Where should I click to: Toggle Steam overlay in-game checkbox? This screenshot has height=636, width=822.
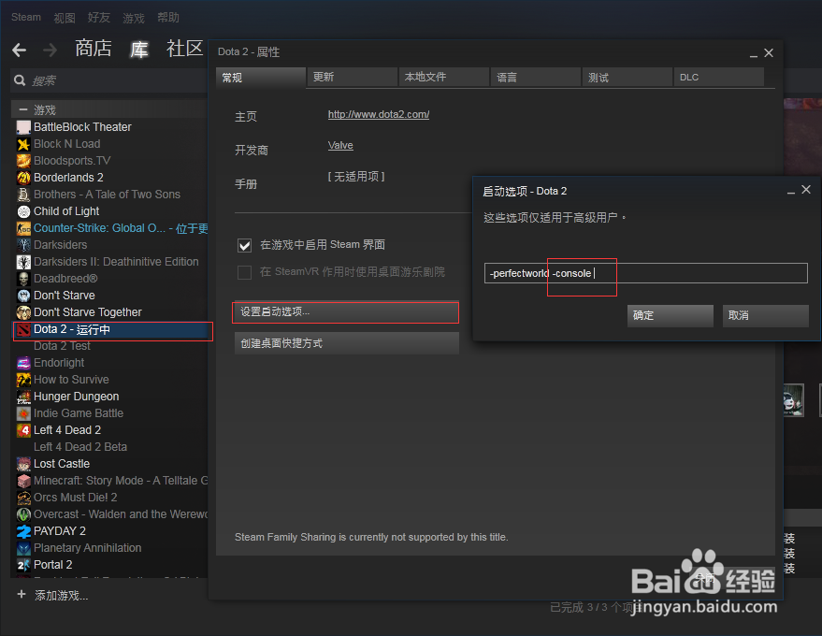click(x=244, y=245)
